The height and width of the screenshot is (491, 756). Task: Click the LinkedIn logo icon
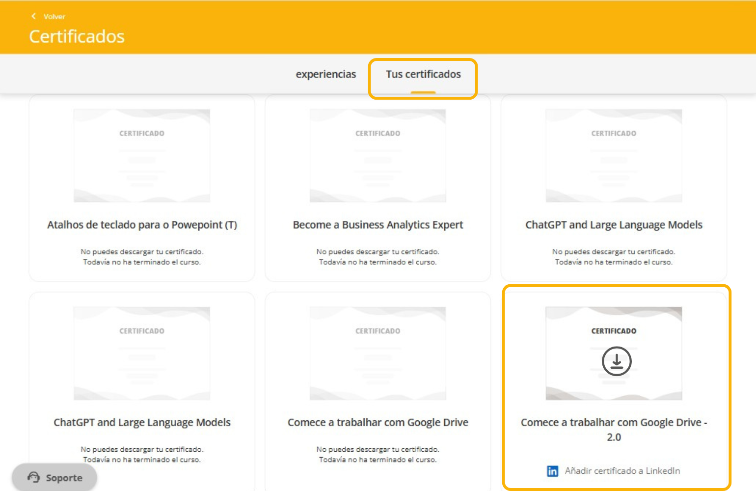[552, 471]
